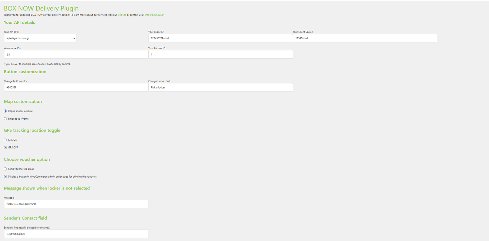Focus the Your Client Secret field
This screenshot has height=241, width=489.
(365, 38)
